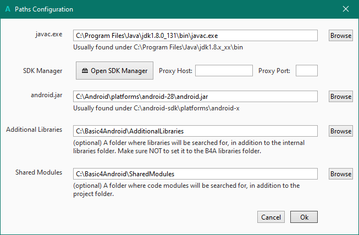Image resolution: width=359 pixels, height=235 pixels.
Task: Click the javac.exe label
Action: coord(48,34)
